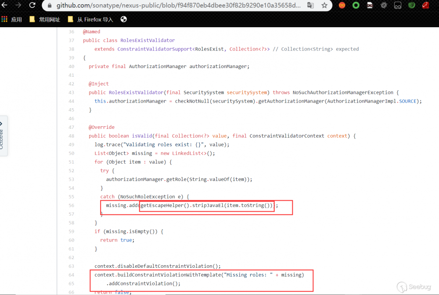This screenshot has height=295, width=439.
Task: Open the binoculars screenshot extension icon
Action: tap(397, 5)
